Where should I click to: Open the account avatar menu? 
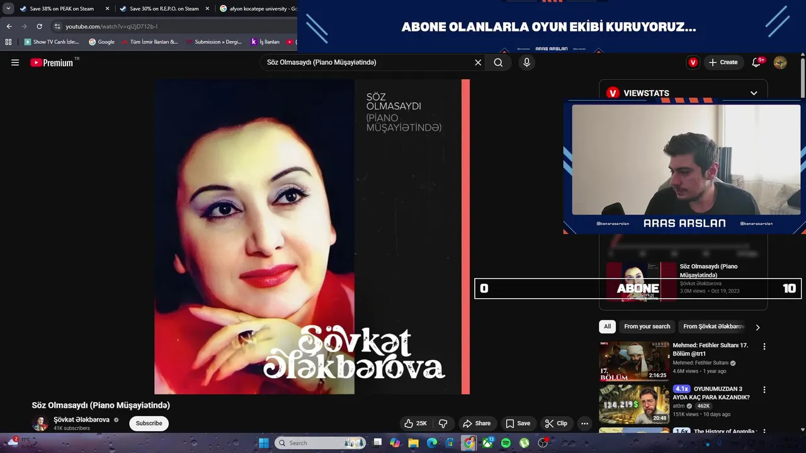(780, 62)
